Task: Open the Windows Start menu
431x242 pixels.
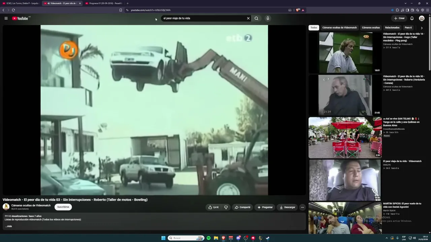Action: [163, 238]
